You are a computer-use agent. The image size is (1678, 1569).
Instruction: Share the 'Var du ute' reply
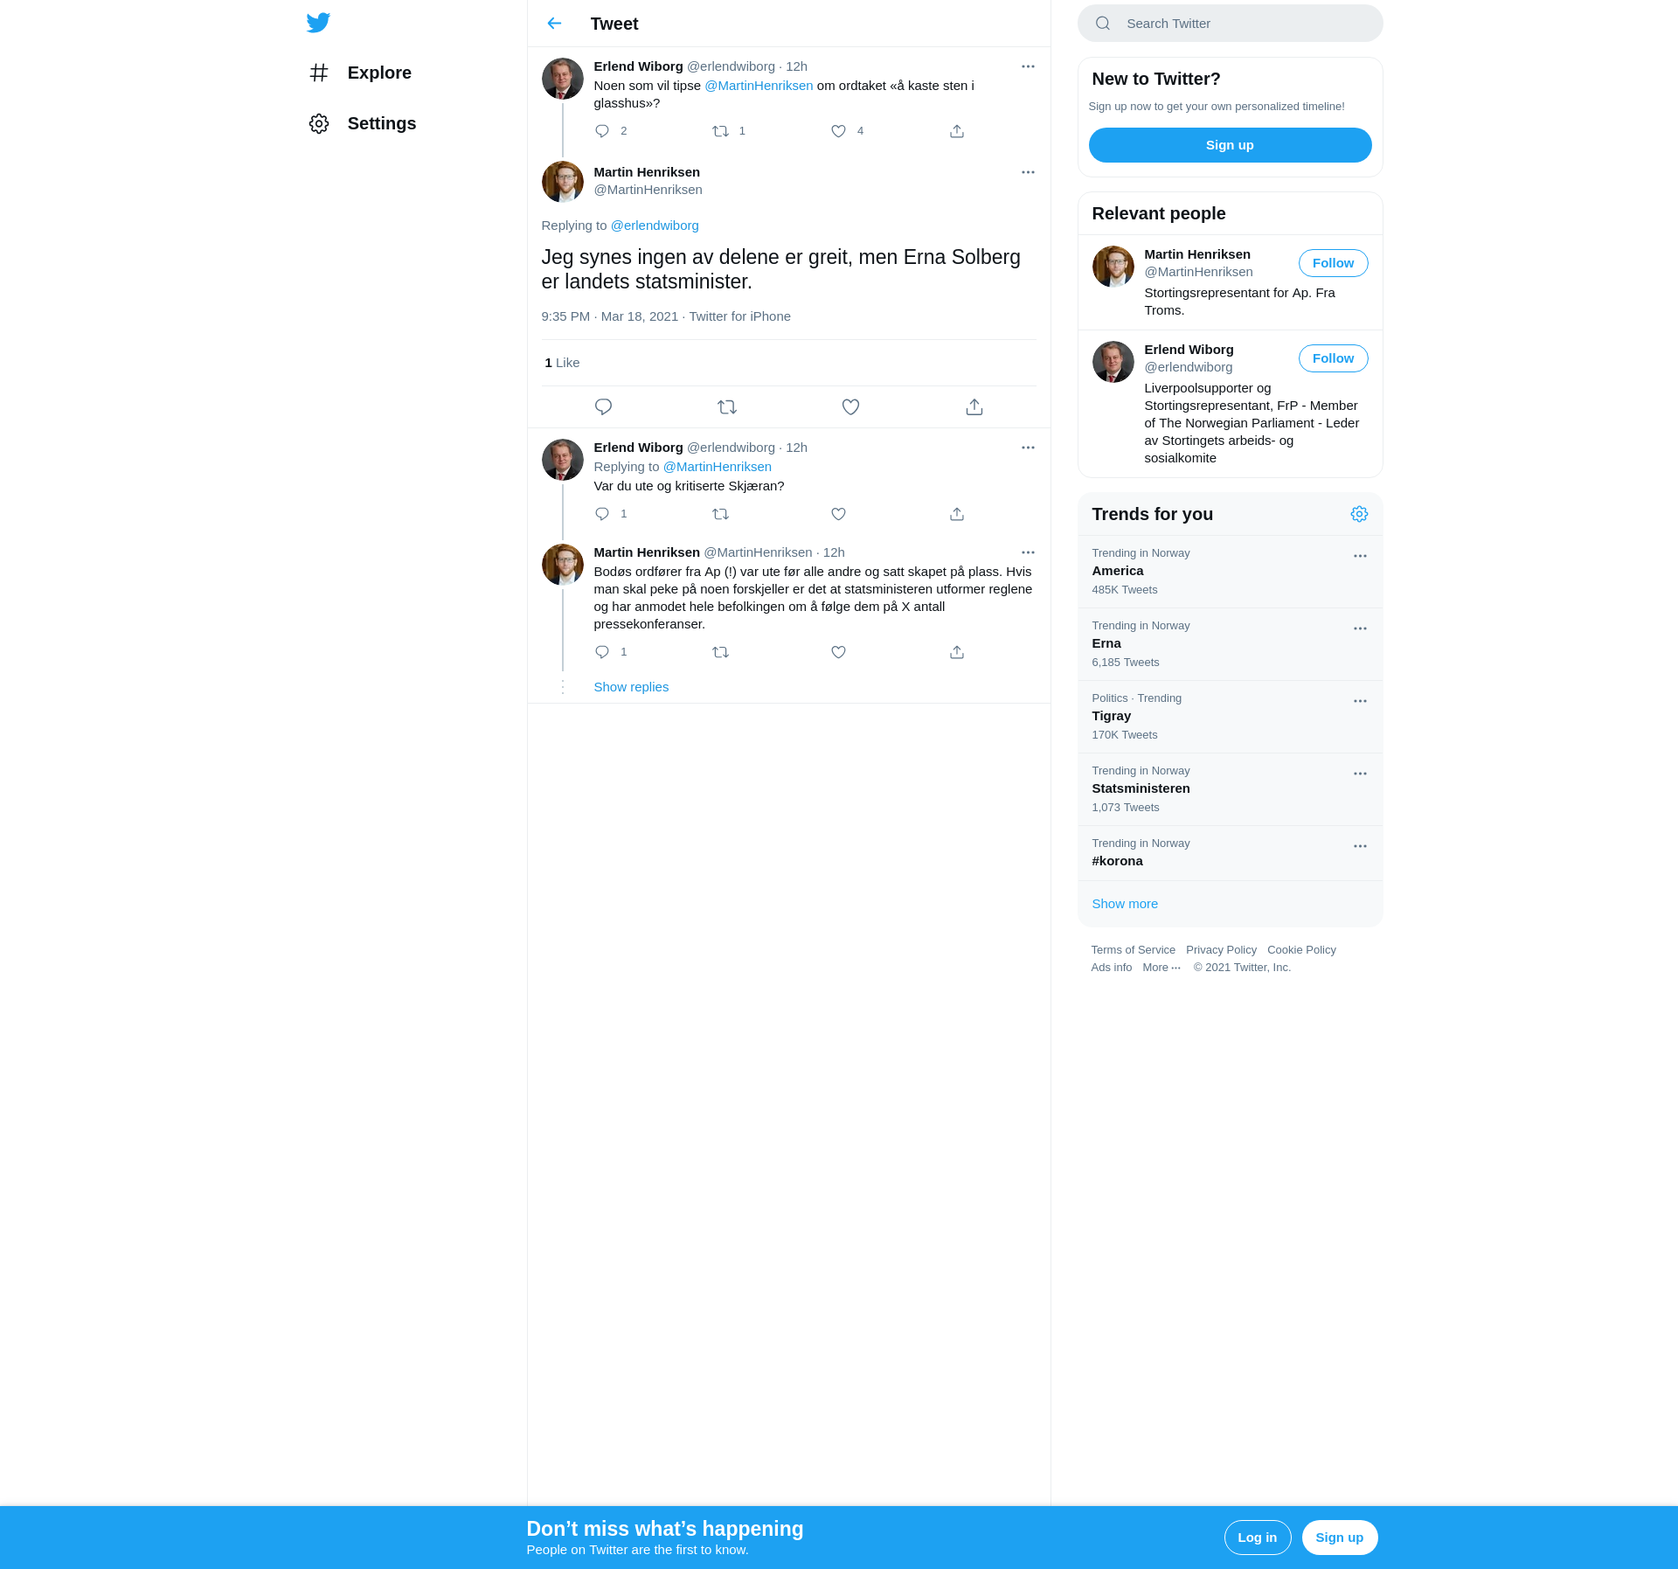[957, 514]
